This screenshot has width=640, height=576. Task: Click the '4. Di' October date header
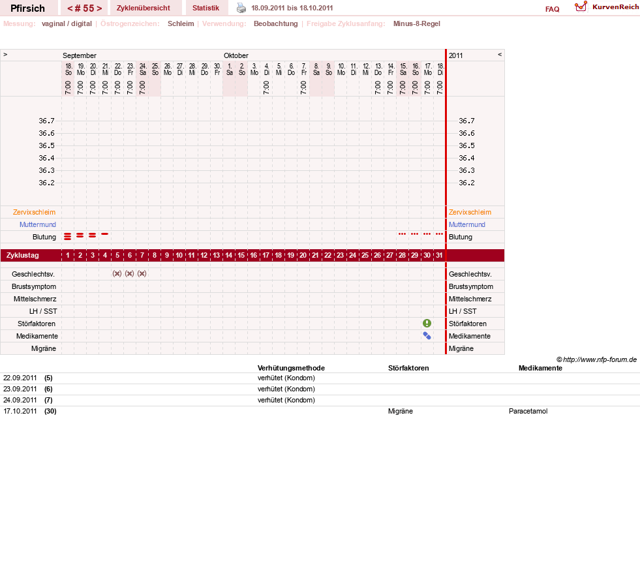click(x=267, y=69)
